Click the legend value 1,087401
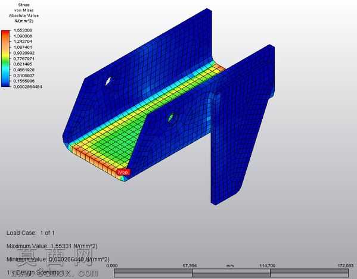 coord(23,47)
